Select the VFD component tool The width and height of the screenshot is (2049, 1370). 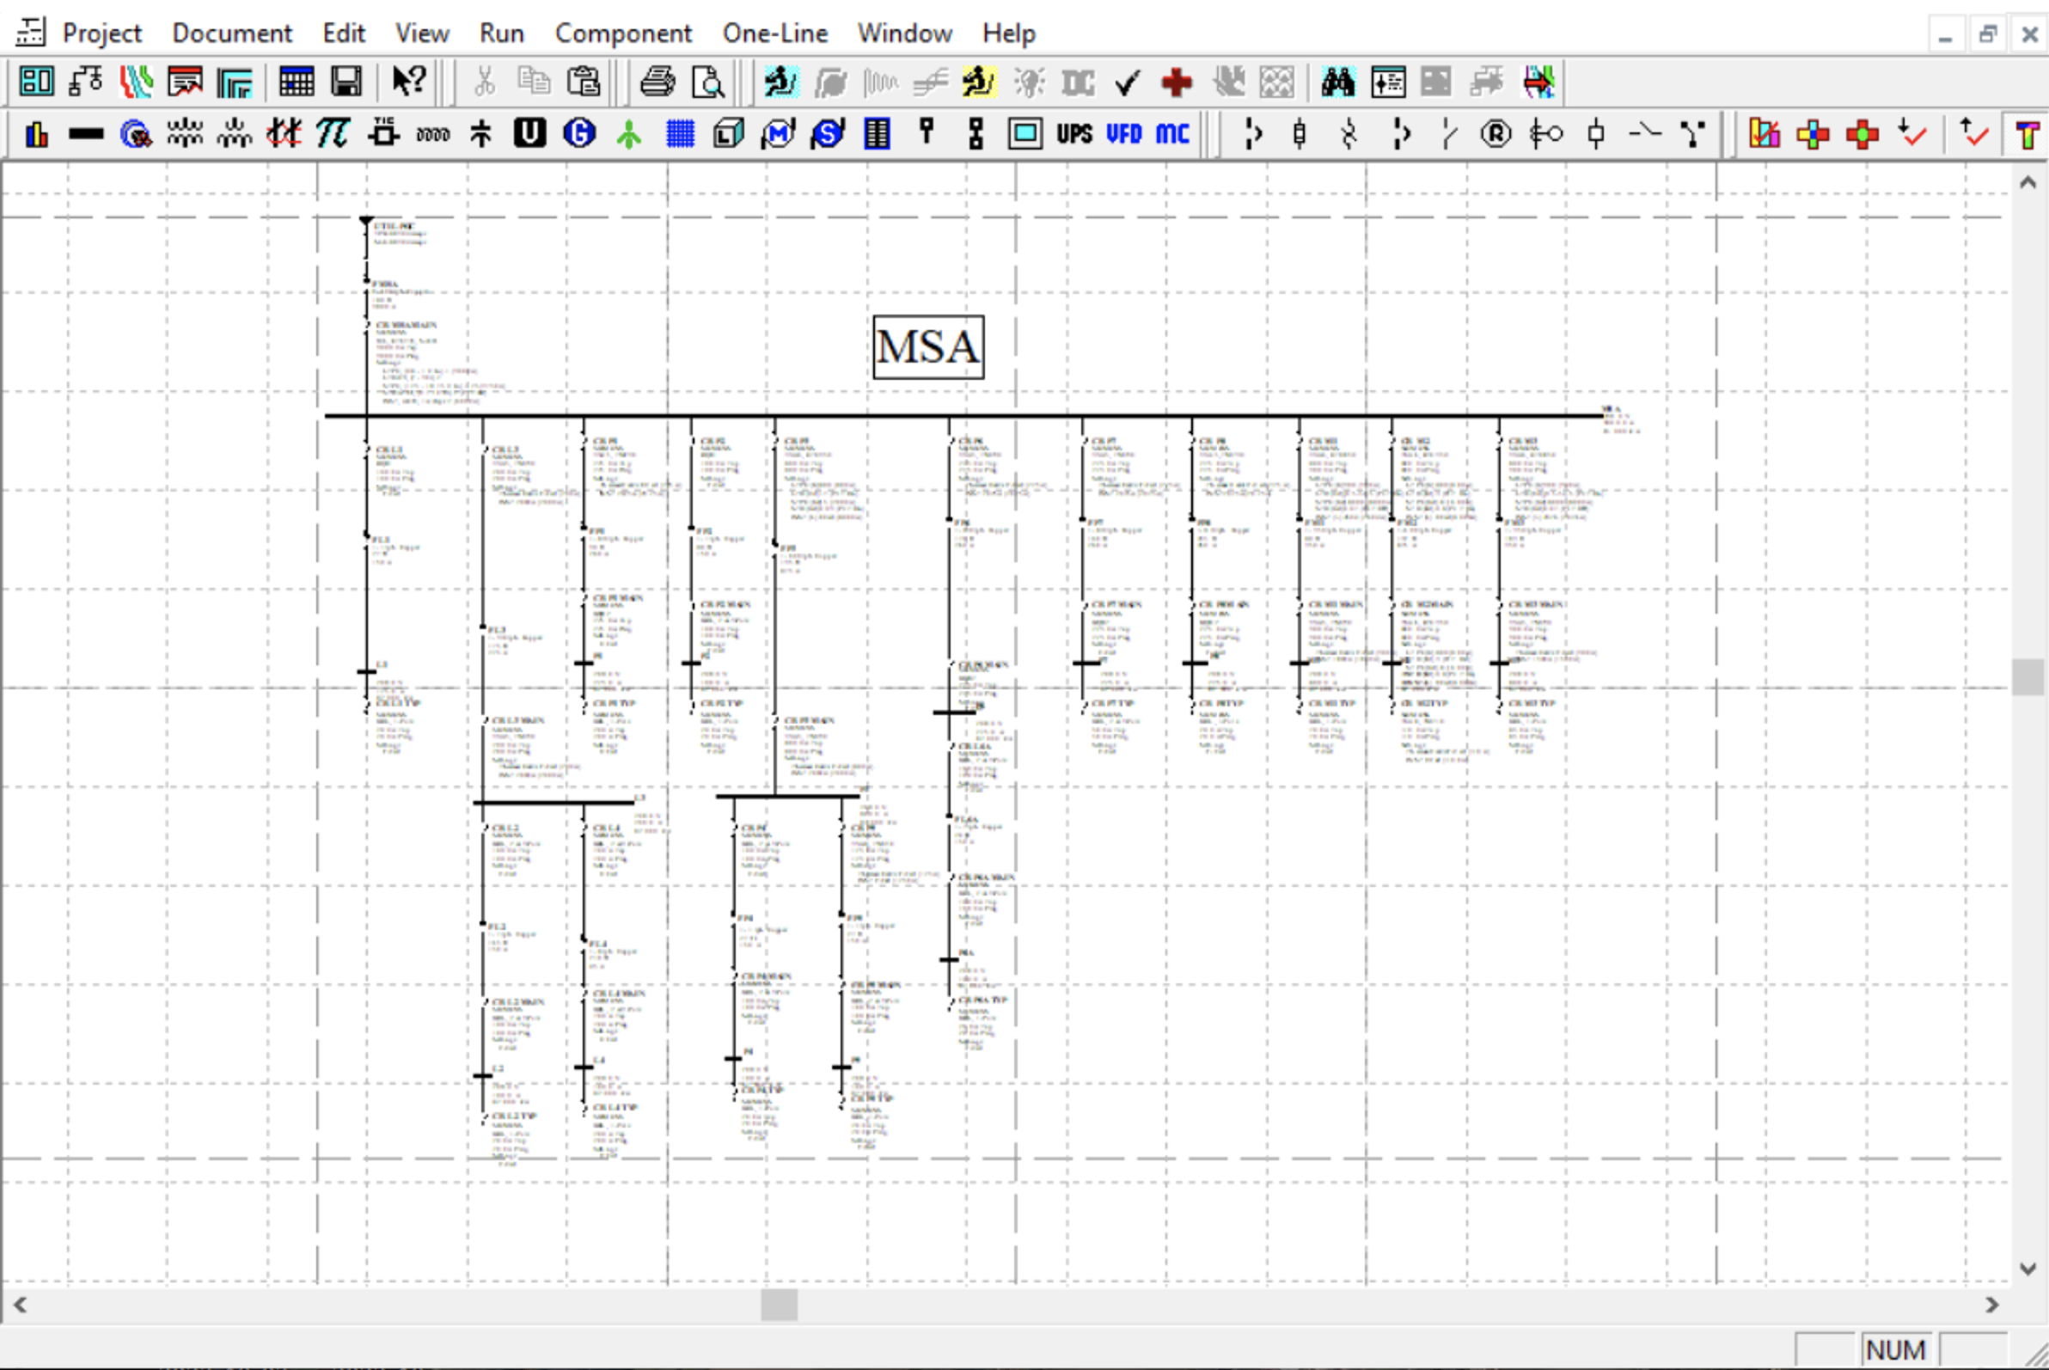click(x=1123, y=134)
